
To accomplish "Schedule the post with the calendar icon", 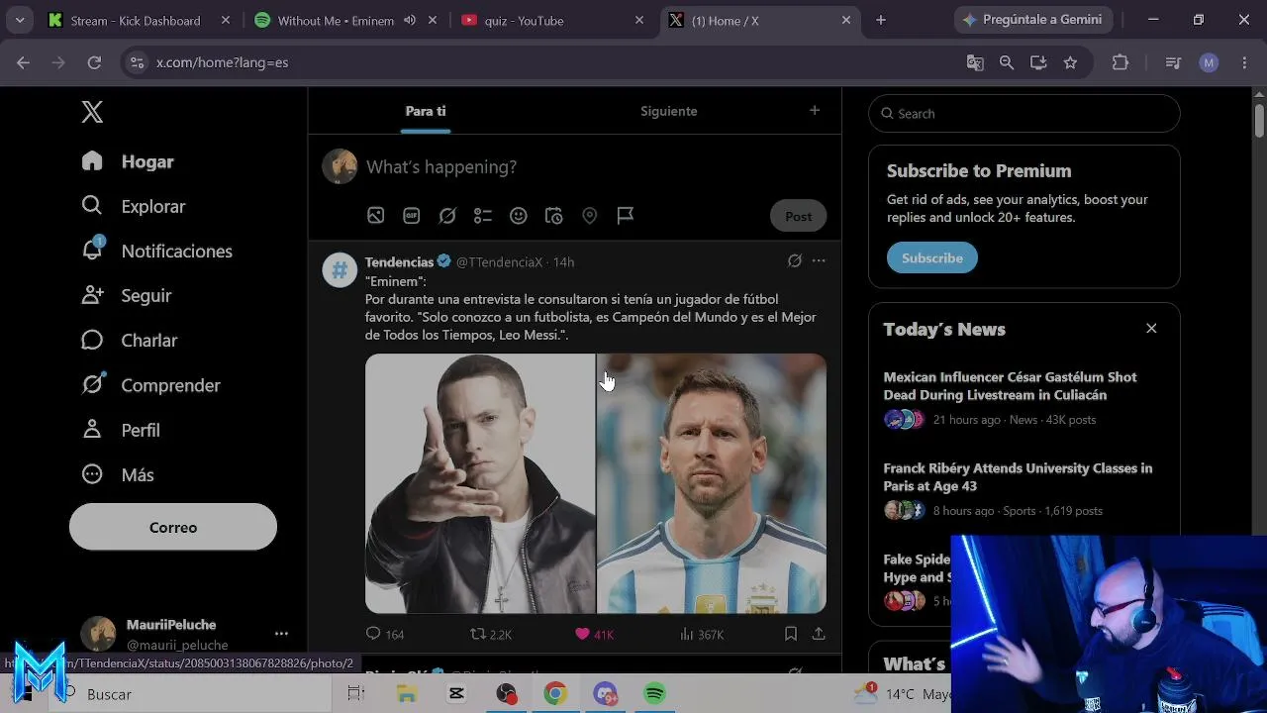I will coord(554,216).
